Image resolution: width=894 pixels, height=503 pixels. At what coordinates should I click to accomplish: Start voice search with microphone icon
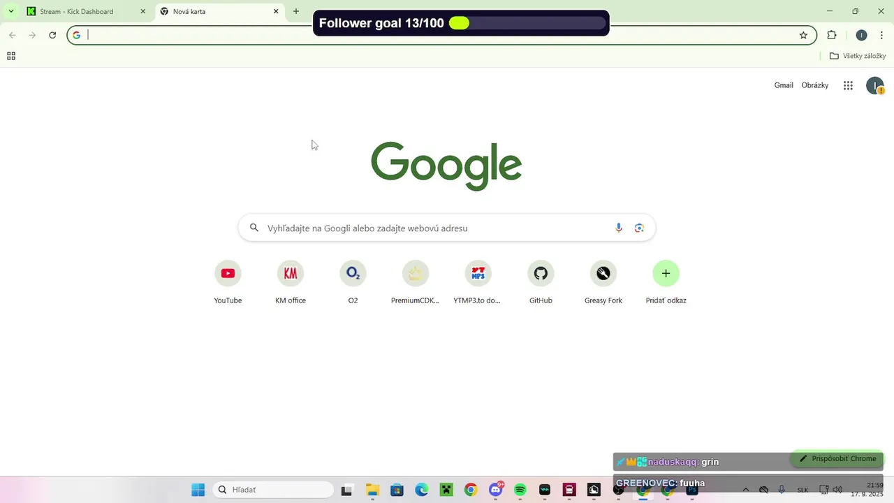tap(619, 228)
